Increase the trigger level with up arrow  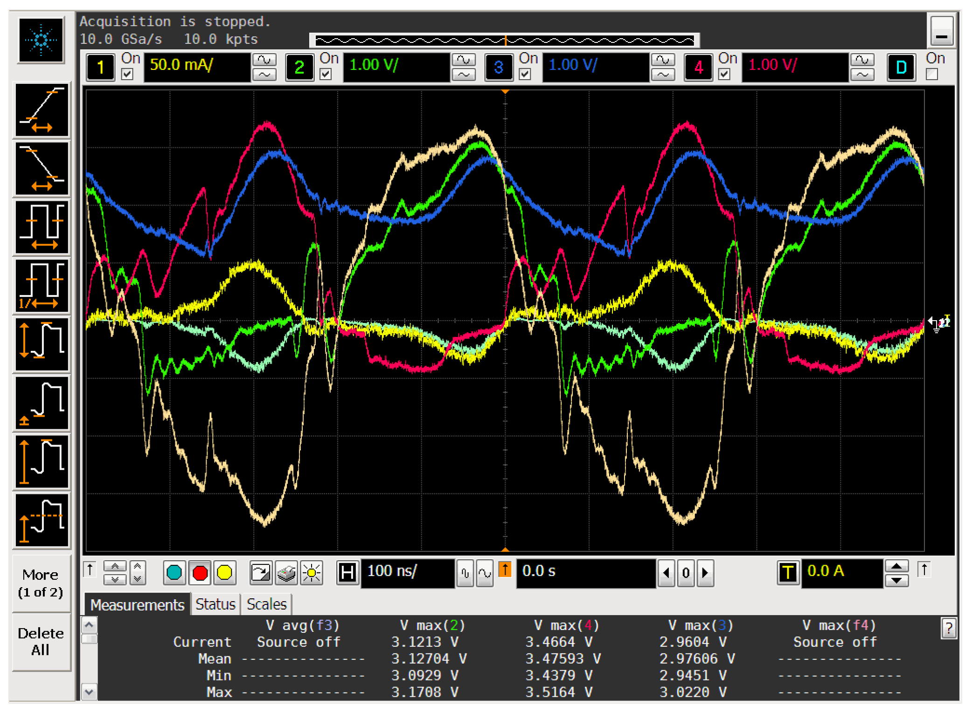(896, 567)
